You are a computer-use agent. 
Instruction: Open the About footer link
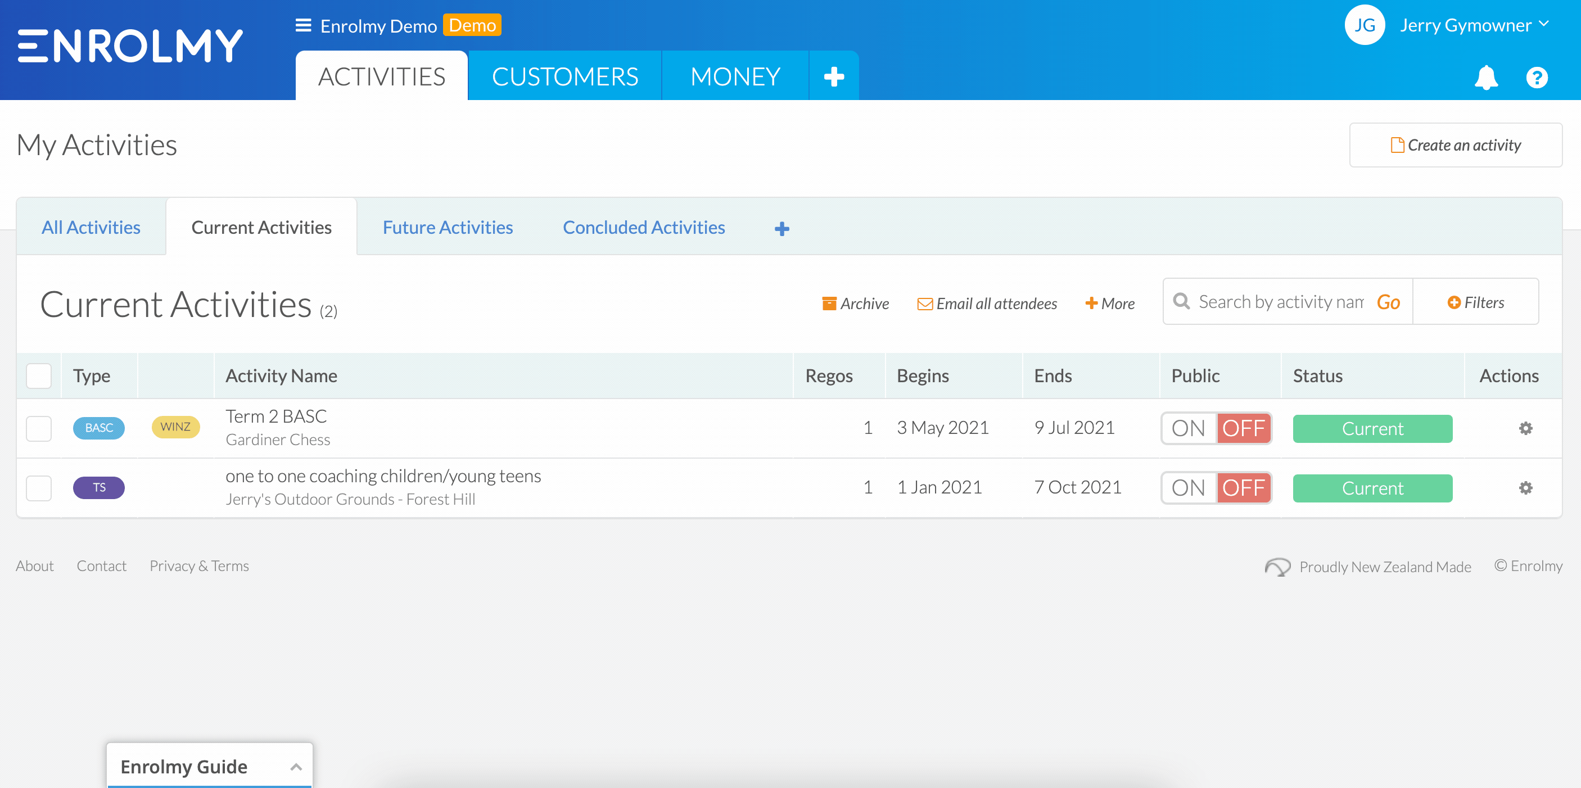(x=34, y=565)
